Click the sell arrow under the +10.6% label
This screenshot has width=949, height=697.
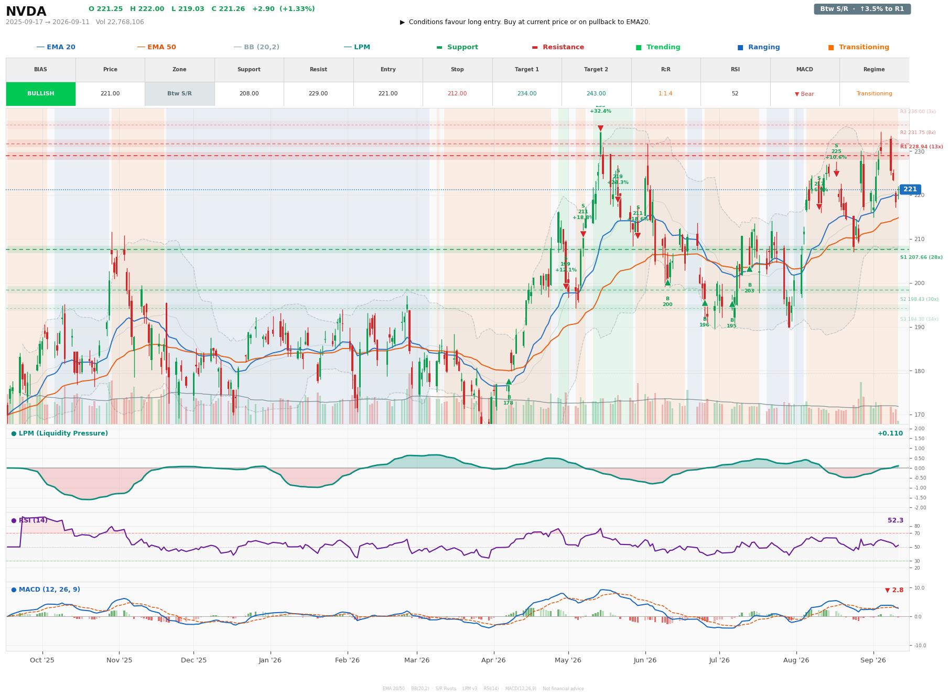pos(836,173)
